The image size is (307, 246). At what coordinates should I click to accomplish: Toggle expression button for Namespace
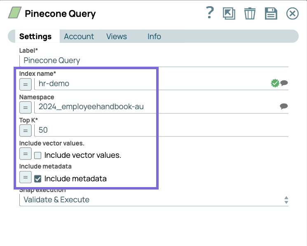[26, 107]
